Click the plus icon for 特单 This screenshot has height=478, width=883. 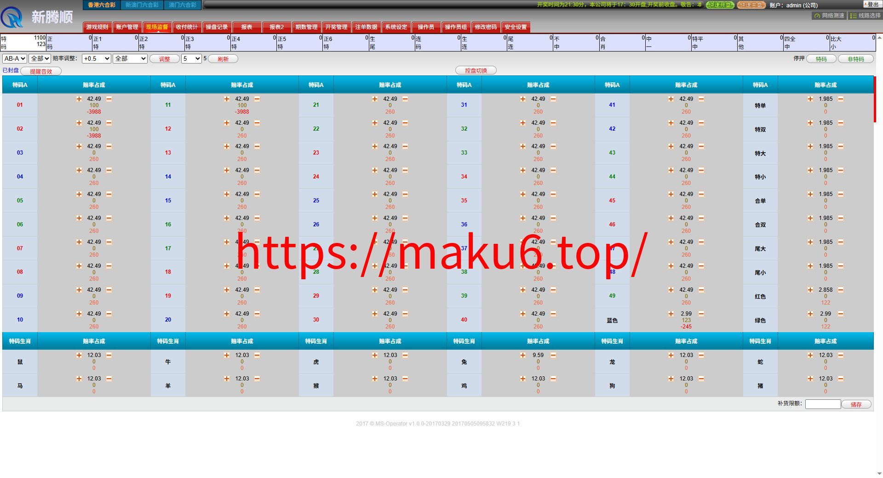tap(810, 99)
